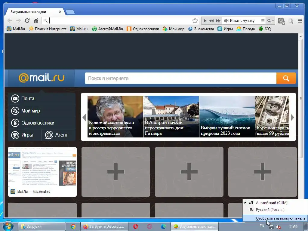Switch to Firefox Загрузите Discord window

[104, 226]
